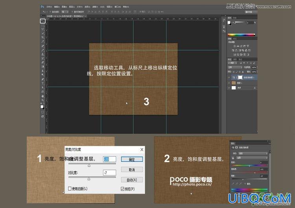The width and height of the screenshot is (295, 208).
Task: Open the second menu 编辑(E) in menu bar
Action: click(57, 7)
